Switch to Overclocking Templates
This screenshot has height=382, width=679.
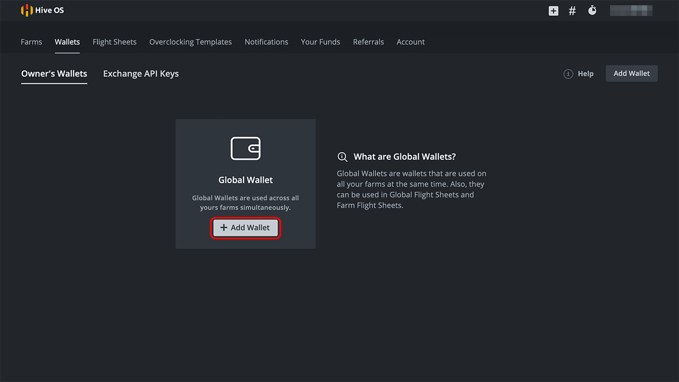pyautogui.click(x=190, y=42)
